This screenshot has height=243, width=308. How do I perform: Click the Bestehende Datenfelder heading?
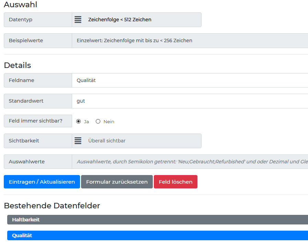point(52,206)
